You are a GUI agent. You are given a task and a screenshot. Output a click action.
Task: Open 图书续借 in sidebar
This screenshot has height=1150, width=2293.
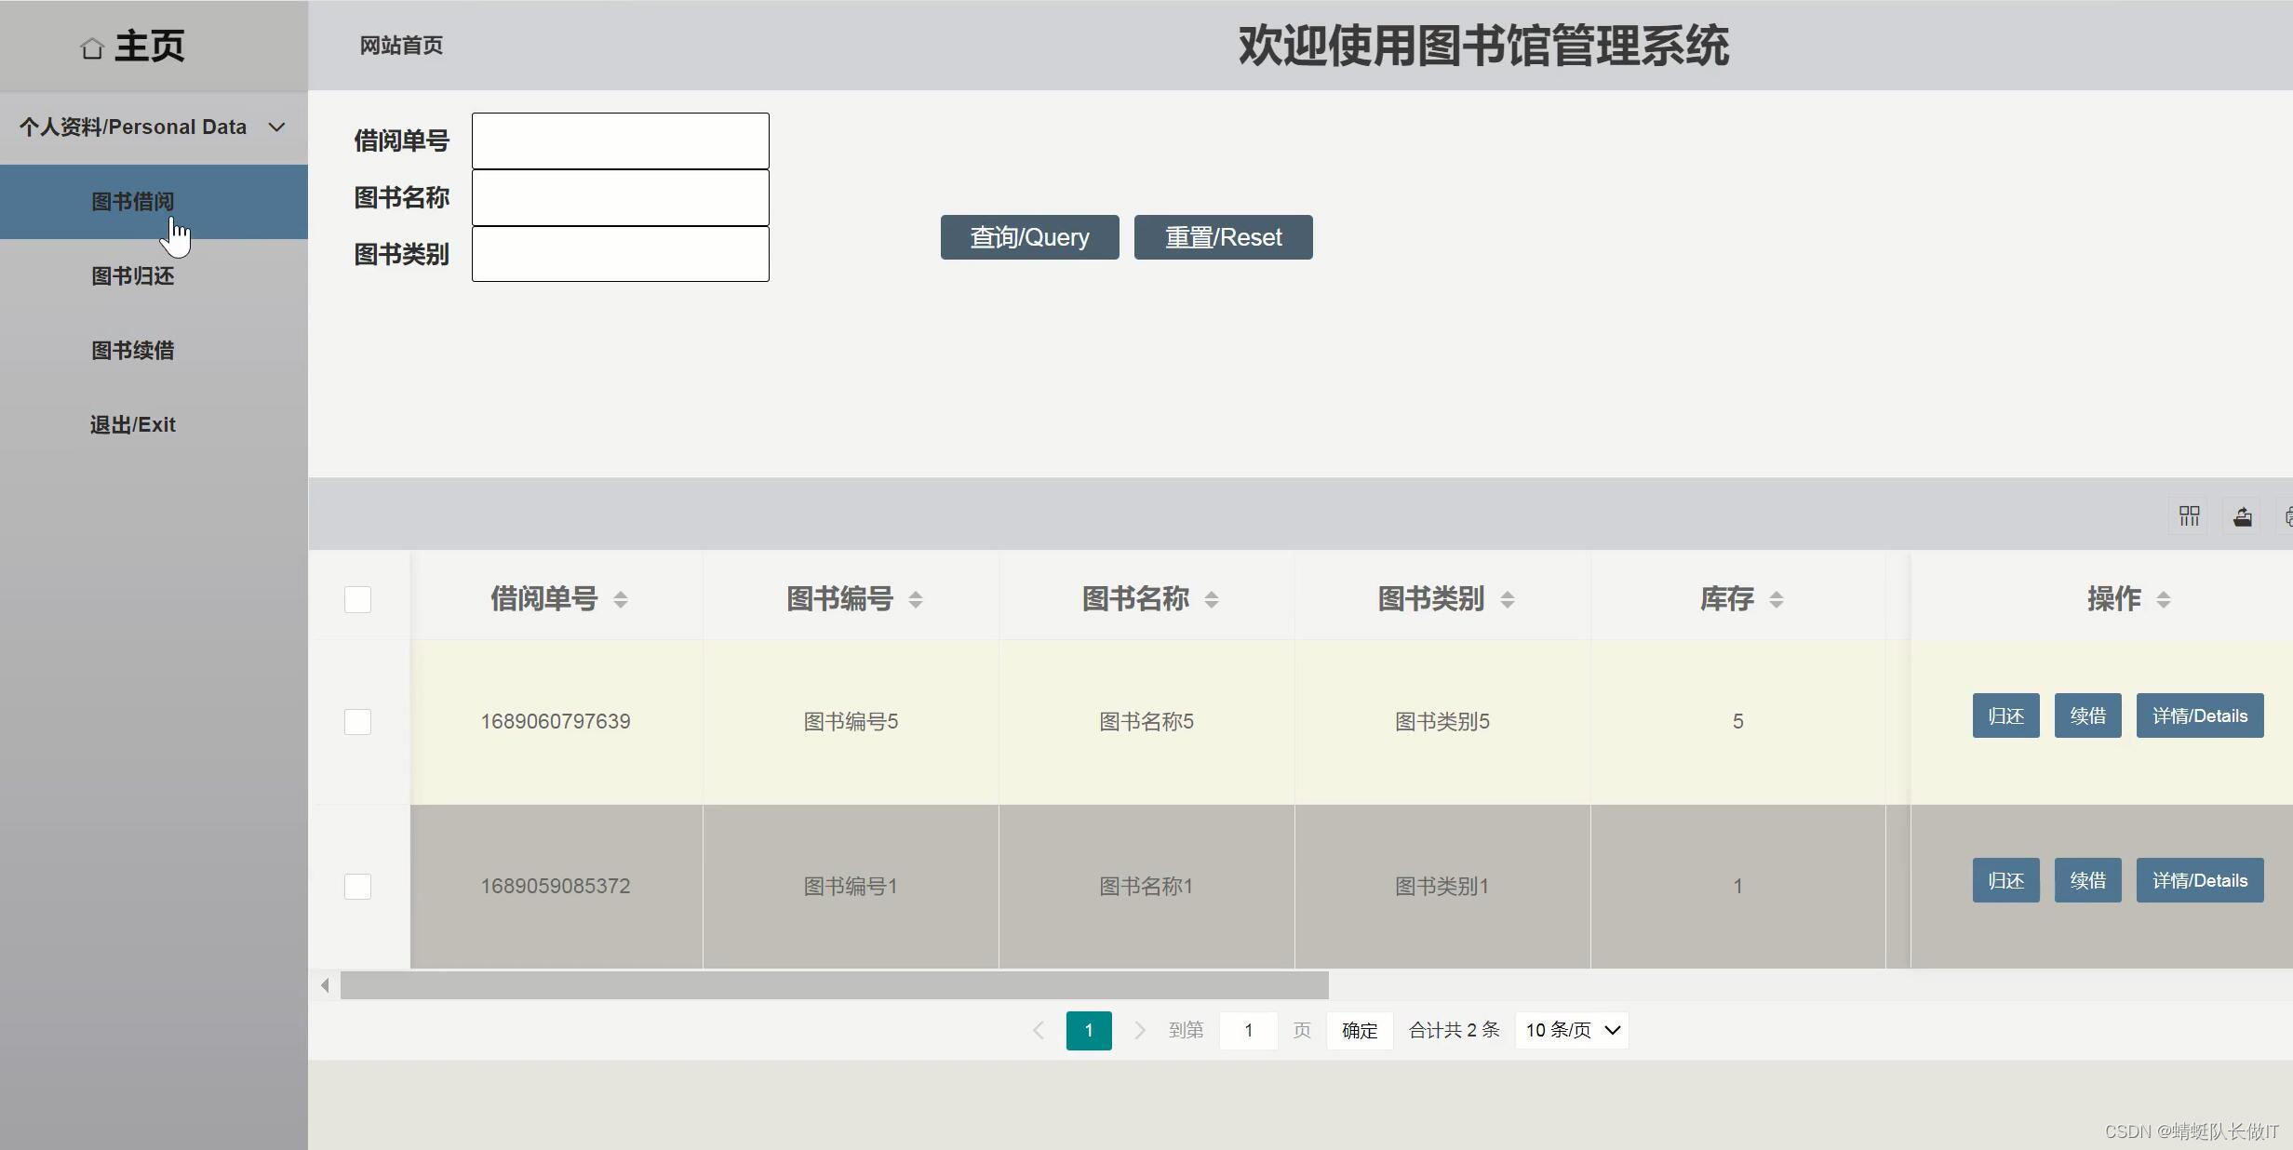tap(133, 351)
